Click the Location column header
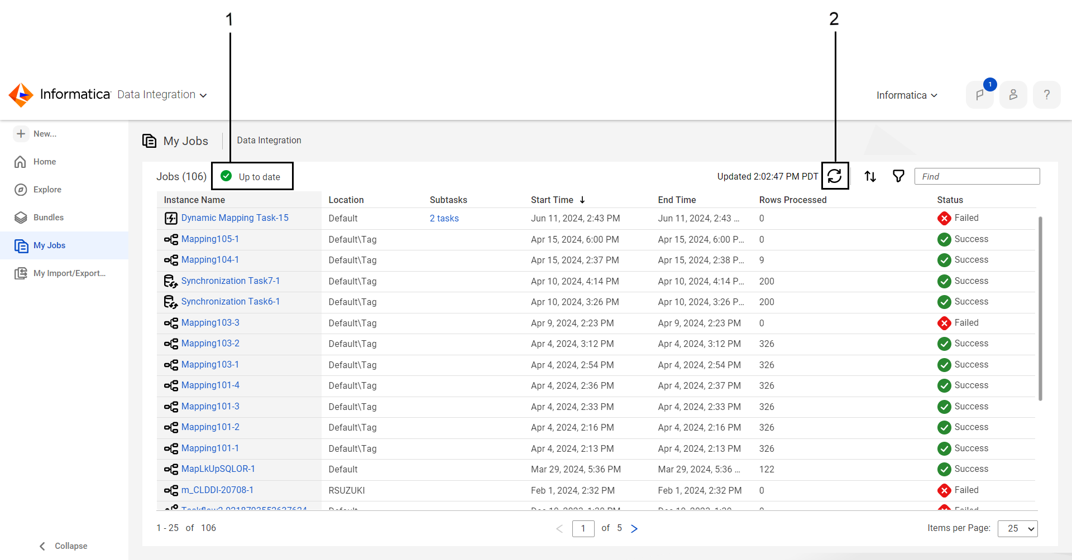Viewport: 1072px width, 560px height. [x=346, y=200]
